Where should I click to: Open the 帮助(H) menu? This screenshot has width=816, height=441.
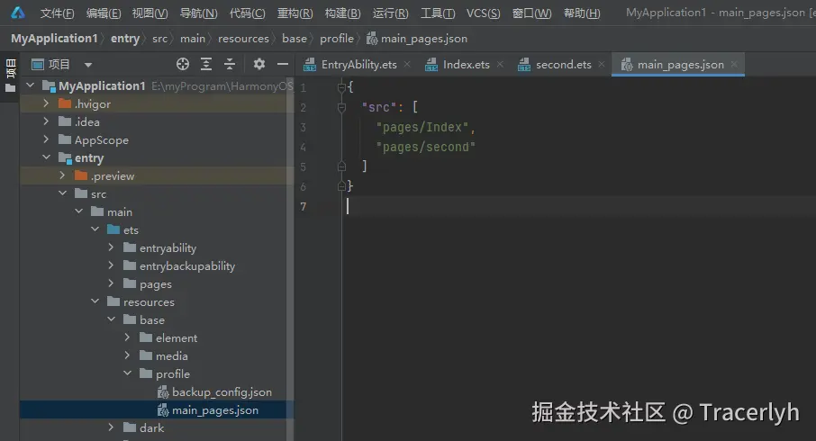coord(582,13)
